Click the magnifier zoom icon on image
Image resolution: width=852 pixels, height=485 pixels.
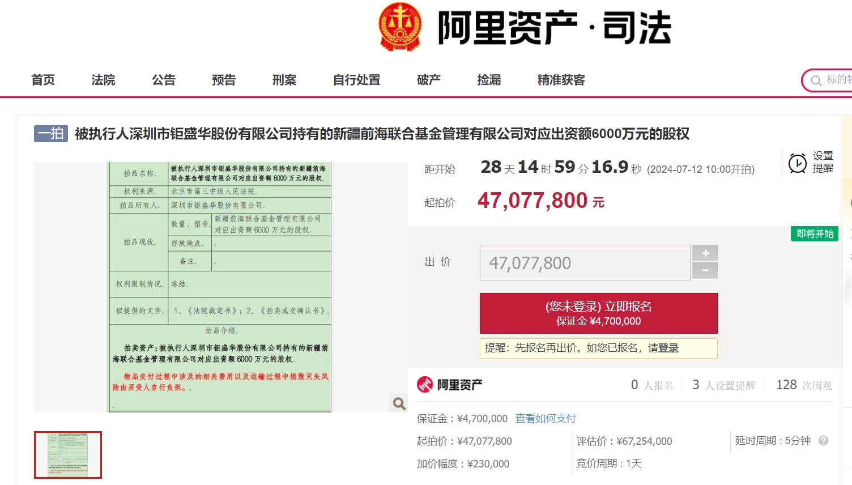pos(399,403)
